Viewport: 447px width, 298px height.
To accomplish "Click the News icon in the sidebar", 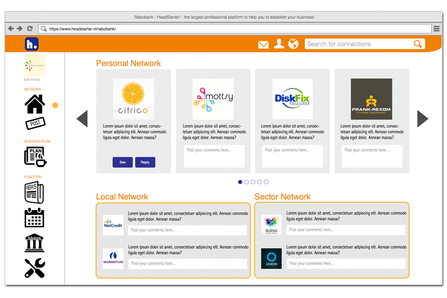I will [34, 193].
